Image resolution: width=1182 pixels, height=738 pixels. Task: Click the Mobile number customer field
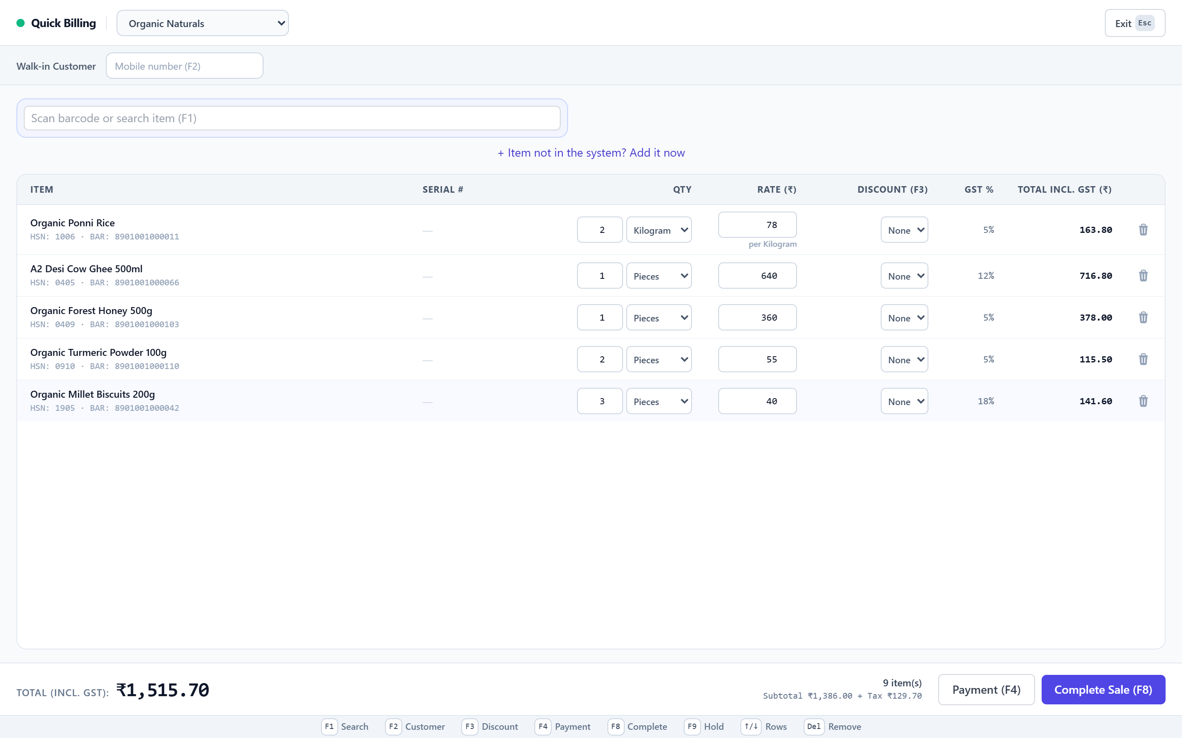(x=185, y=66)
